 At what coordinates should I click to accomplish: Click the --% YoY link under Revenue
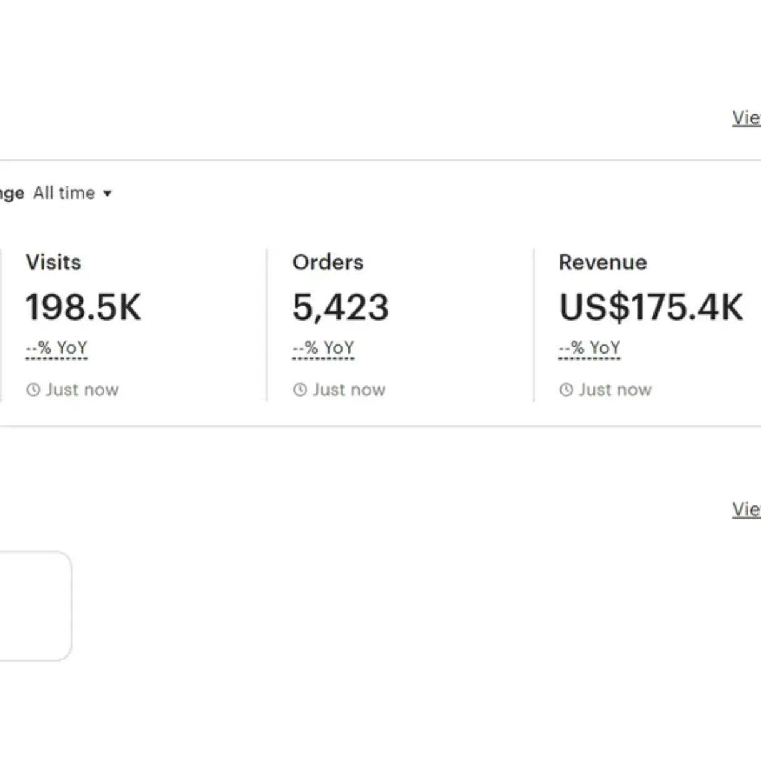point(588,348)
